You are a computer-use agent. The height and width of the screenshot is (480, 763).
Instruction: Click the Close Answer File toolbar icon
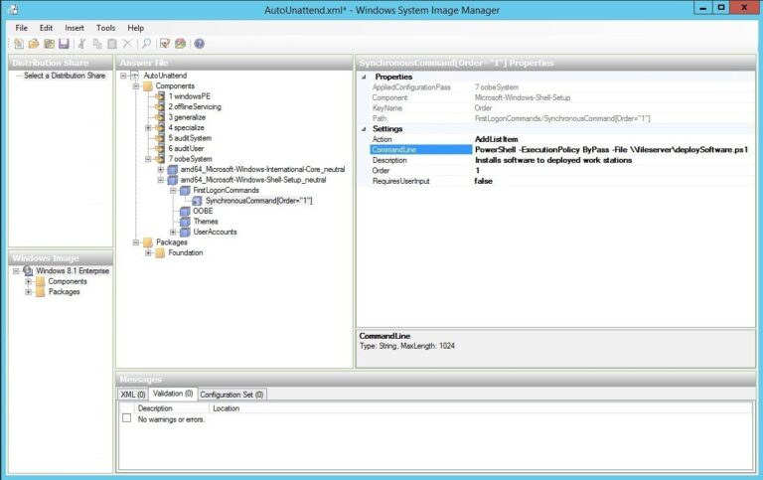click(49, 44)
